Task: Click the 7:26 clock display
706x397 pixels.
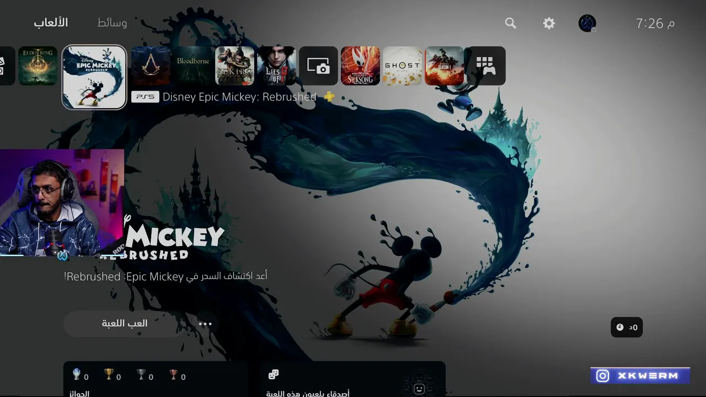Action: [655, 23]
